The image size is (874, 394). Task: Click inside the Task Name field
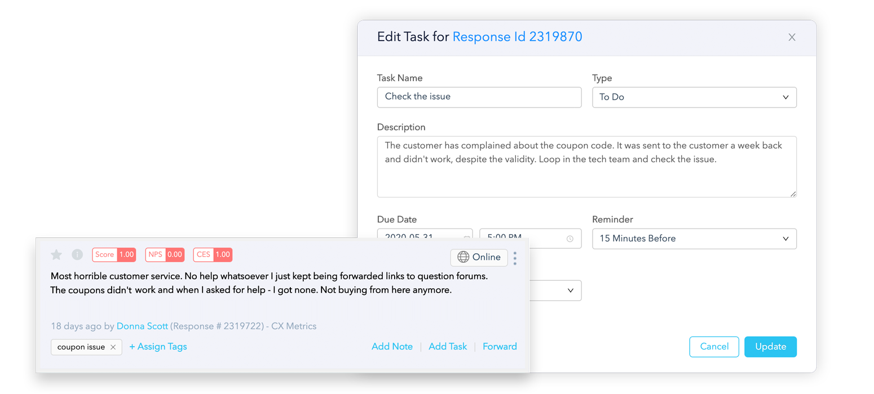pyautogui.click(x=479, y=97)
